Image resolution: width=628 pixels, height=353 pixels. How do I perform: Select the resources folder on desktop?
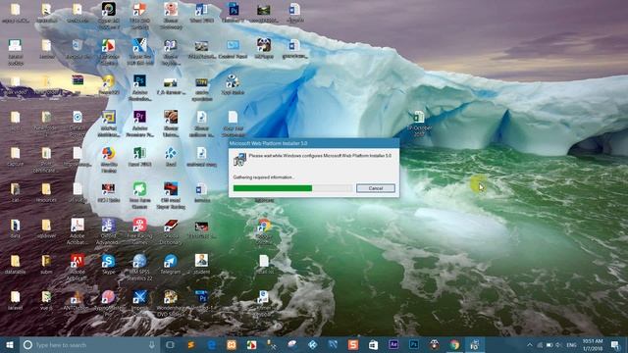(x=46, y=192)
